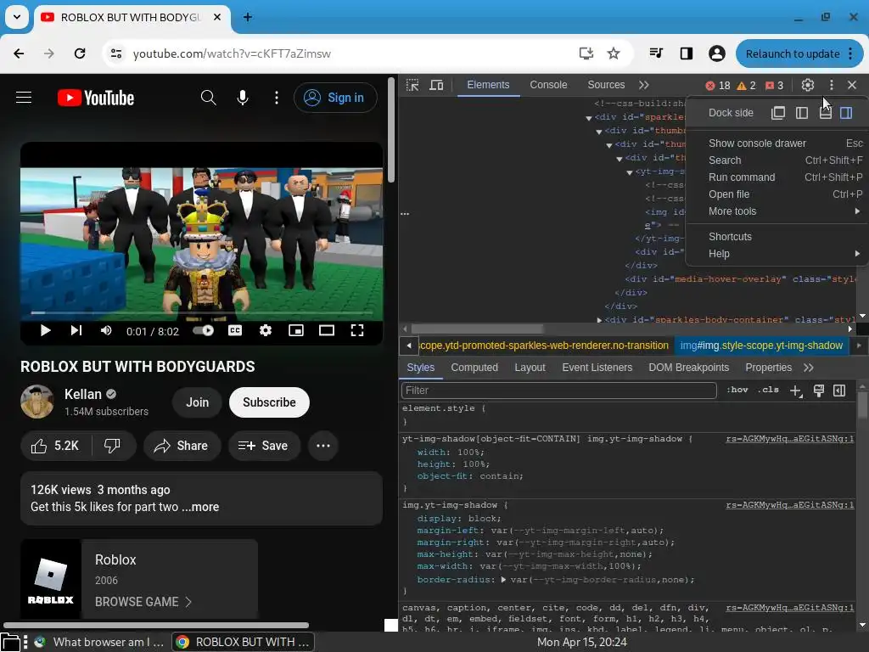Expand the Help submenu

click(x=777, y=253)
